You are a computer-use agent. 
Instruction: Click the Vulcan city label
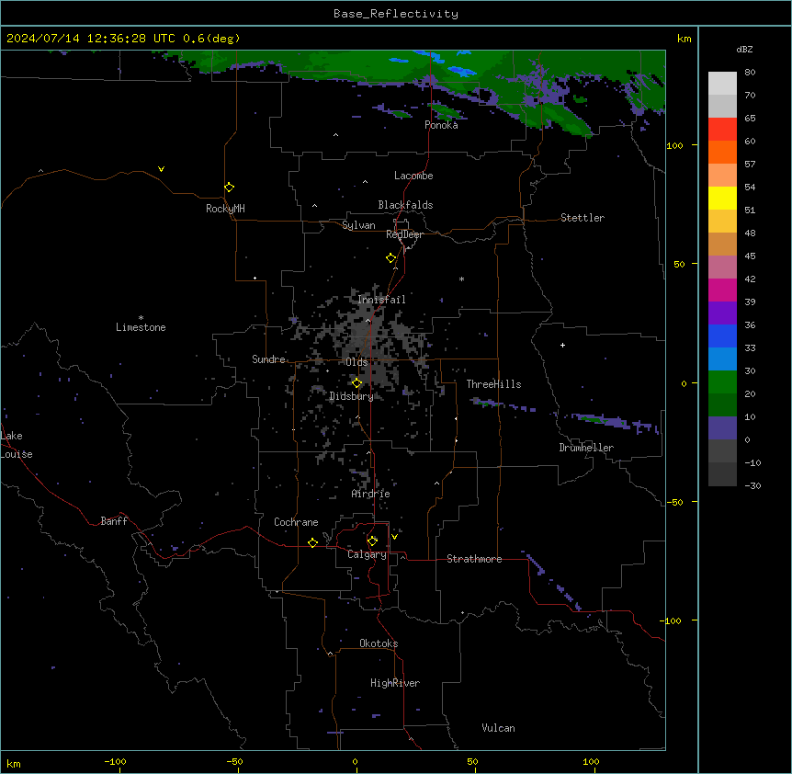click(x=499, y=728)
